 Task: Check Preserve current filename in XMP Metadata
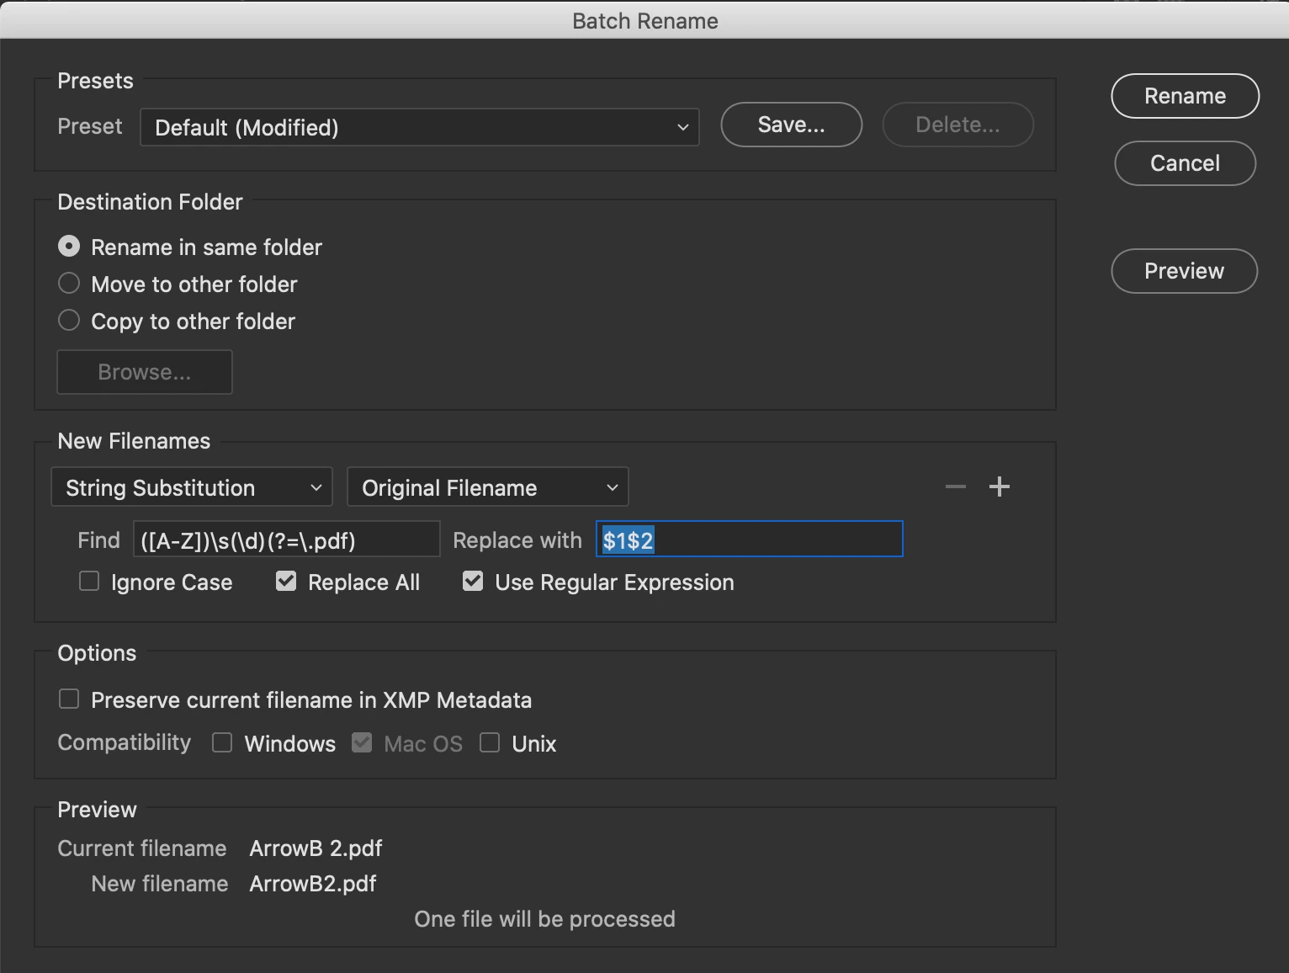[x=69, y=699]
